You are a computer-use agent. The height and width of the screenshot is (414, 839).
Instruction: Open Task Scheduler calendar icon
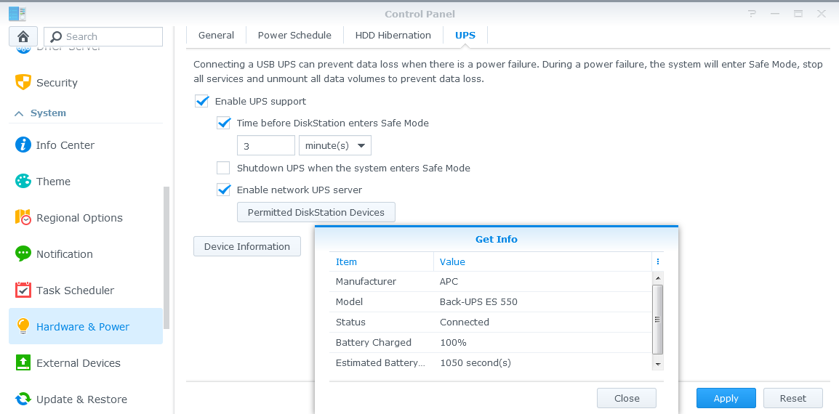(23, 290)
